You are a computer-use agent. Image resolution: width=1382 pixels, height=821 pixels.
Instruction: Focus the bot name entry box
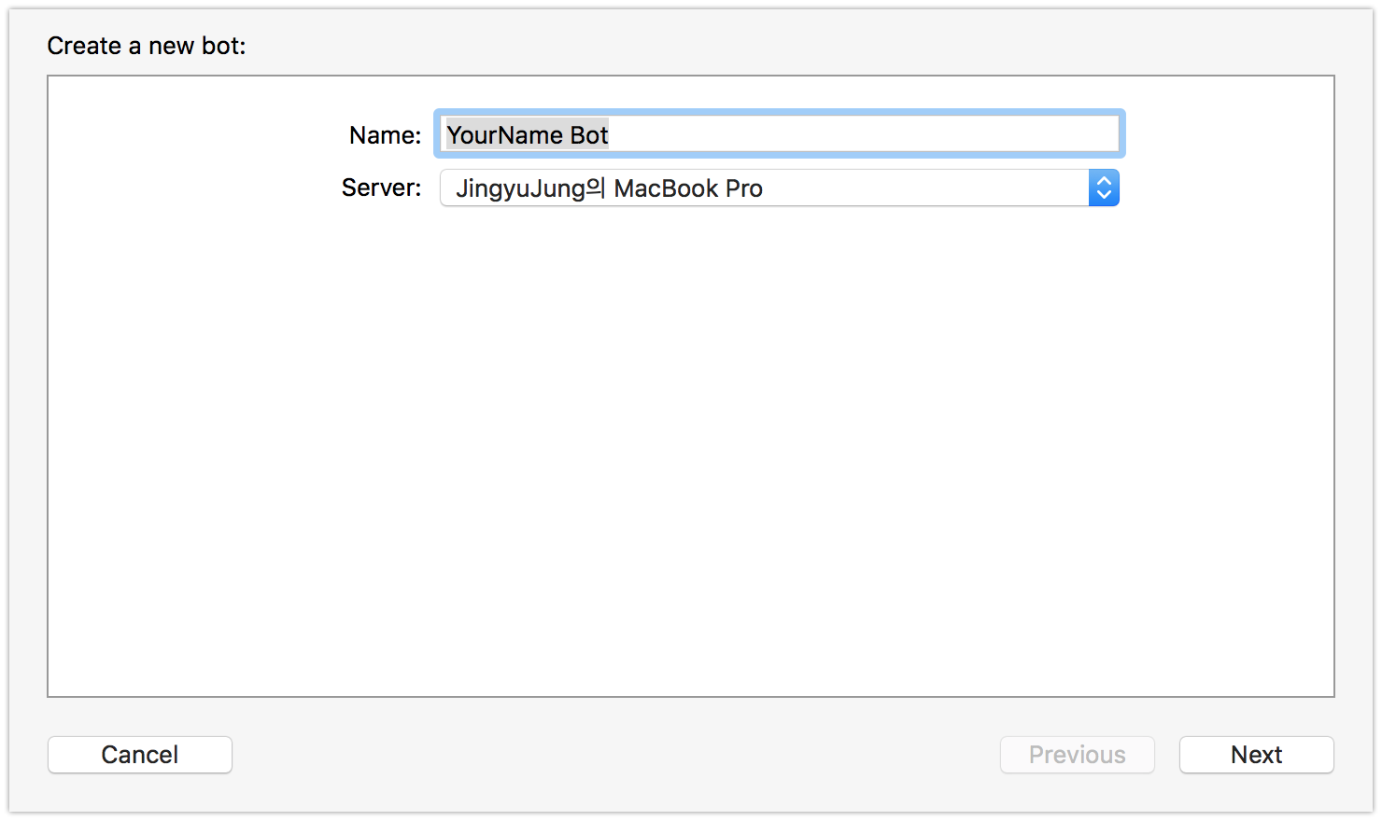pos(780,134)
